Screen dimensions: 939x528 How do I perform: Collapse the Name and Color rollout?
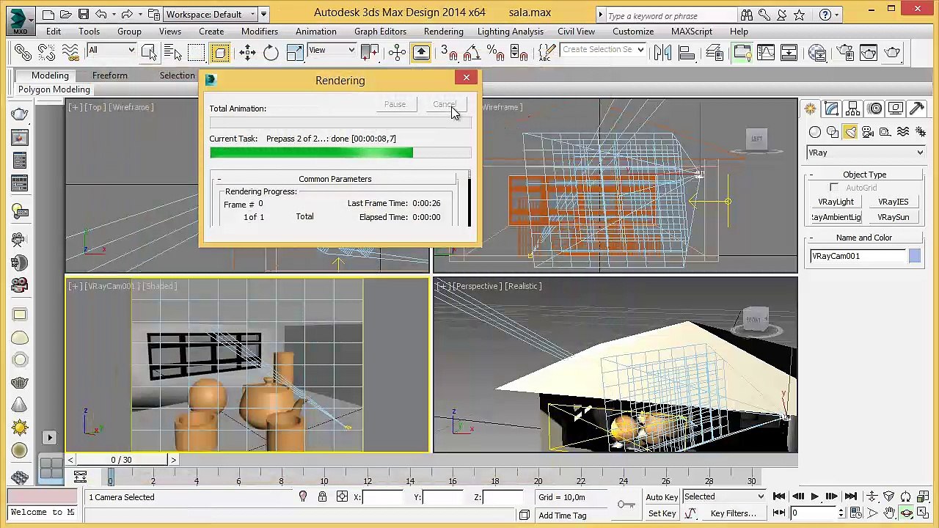coord(864,238)
